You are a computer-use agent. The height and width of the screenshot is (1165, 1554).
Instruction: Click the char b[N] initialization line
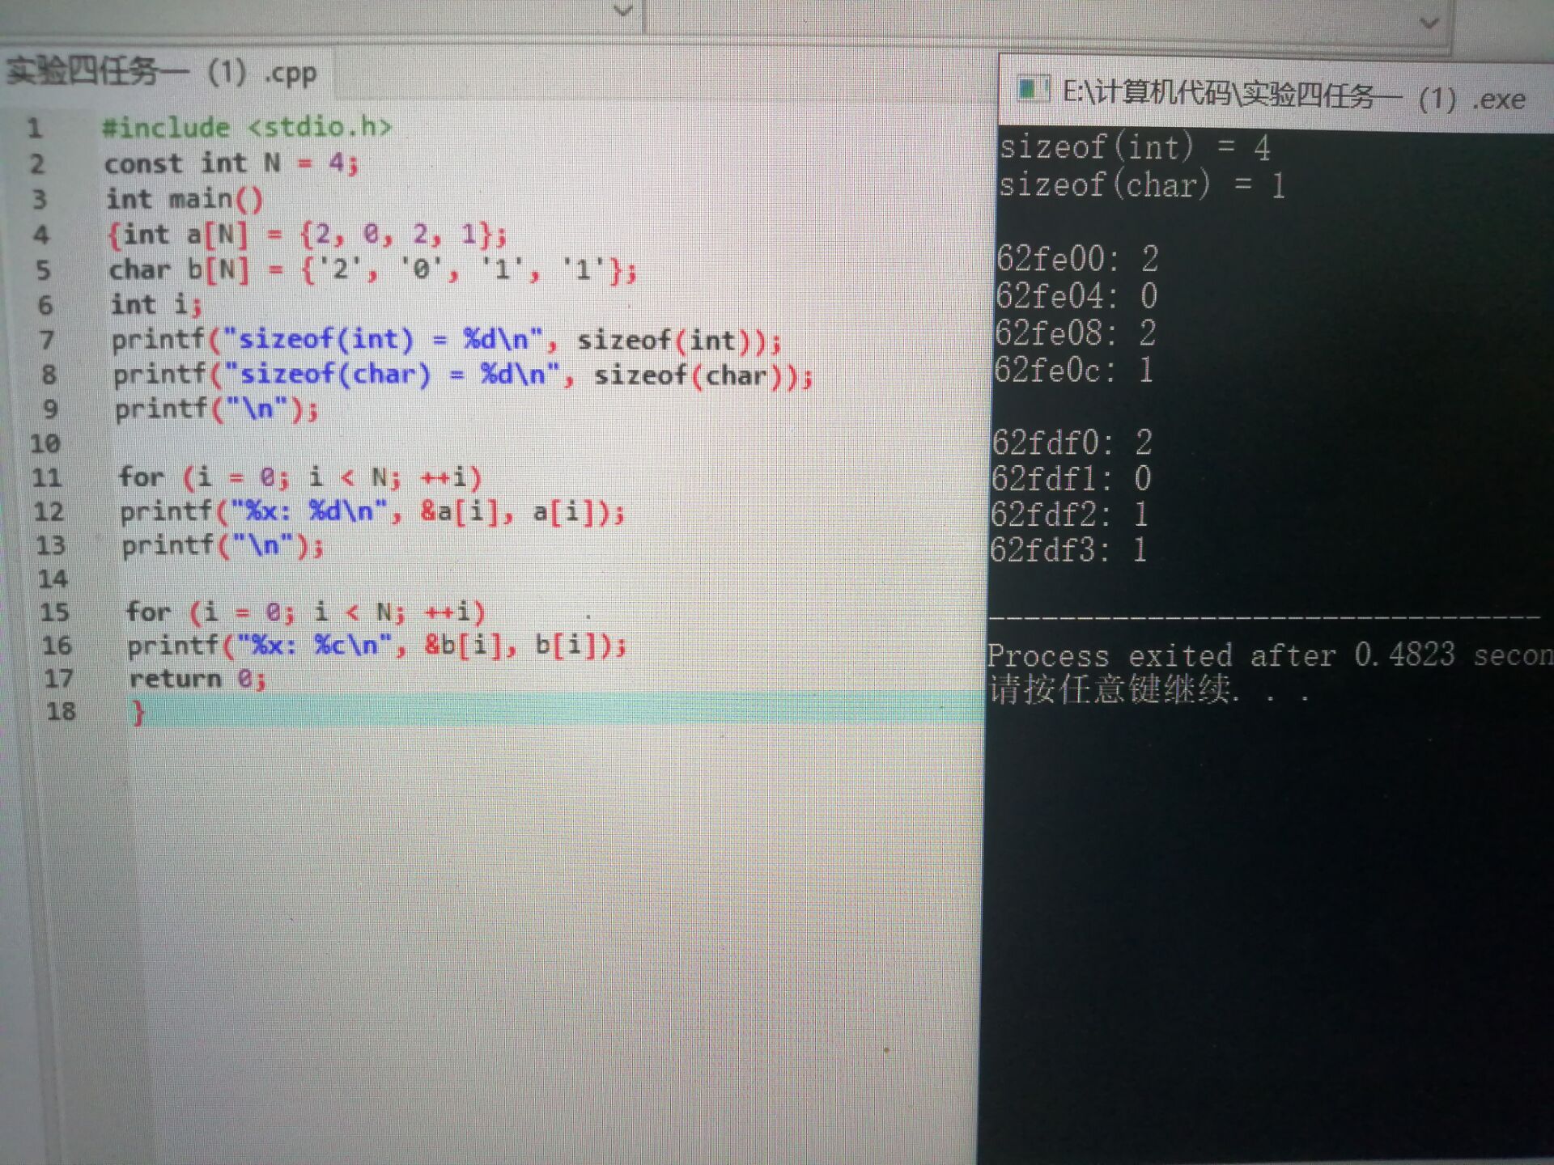coord(372,269)
